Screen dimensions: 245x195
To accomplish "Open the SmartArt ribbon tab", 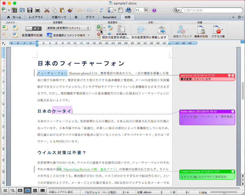I will click(x=109, y=17).
